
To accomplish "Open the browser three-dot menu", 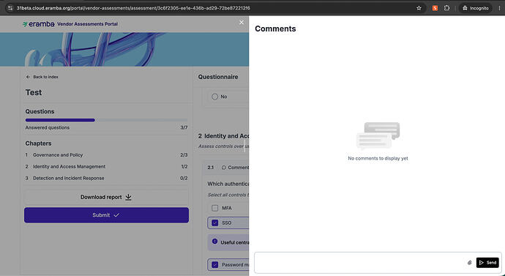I will point(499,8).
